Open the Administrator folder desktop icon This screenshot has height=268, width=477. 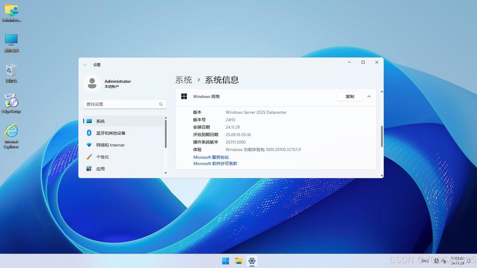click(11, 13)
